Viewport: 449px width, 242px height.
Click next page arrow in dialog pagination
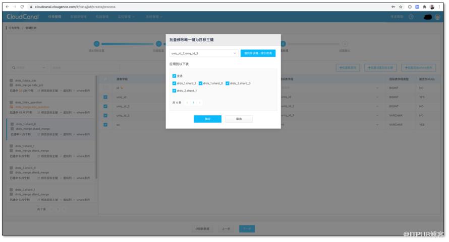pyautogui.click(x=200, y=103)
